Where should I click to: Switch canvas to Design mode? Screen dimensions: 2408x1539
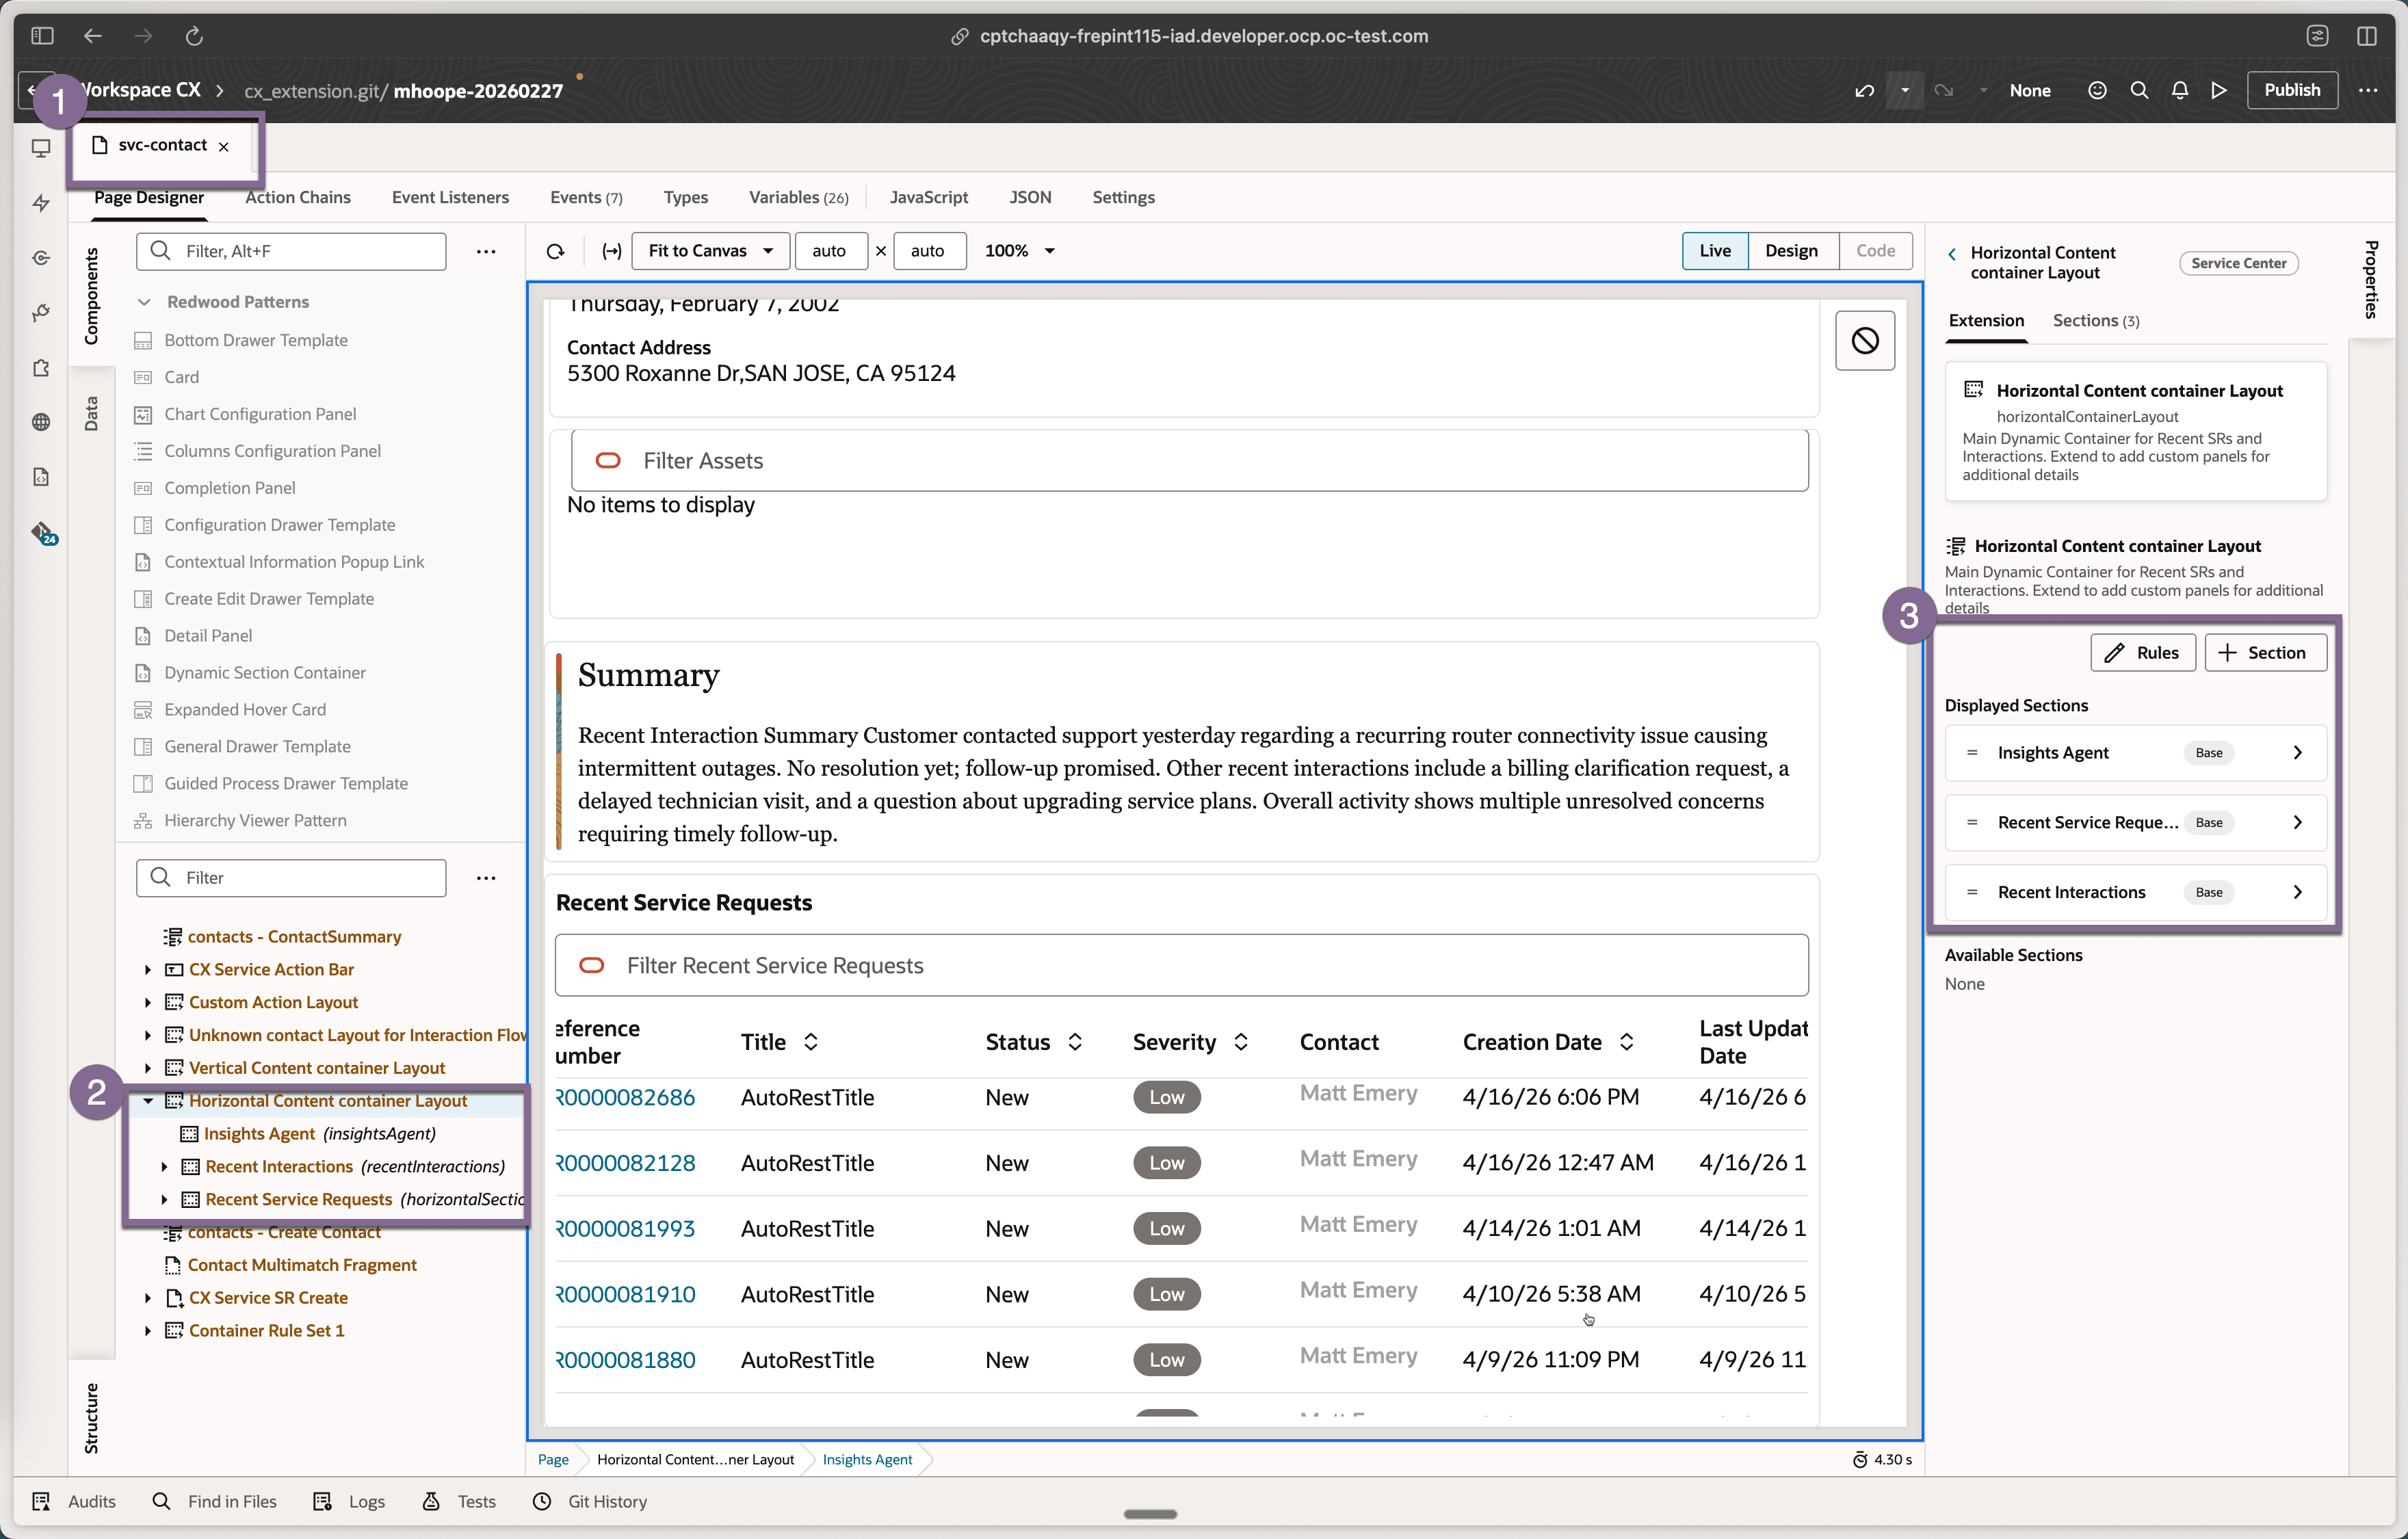coord(1792,251)
